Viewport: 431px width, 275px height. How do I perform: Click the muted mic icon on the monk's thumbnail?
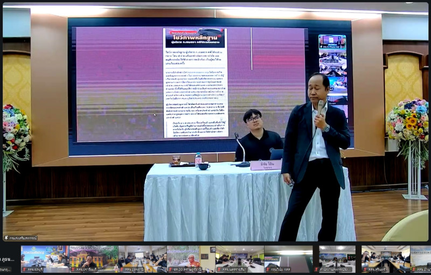170,269
